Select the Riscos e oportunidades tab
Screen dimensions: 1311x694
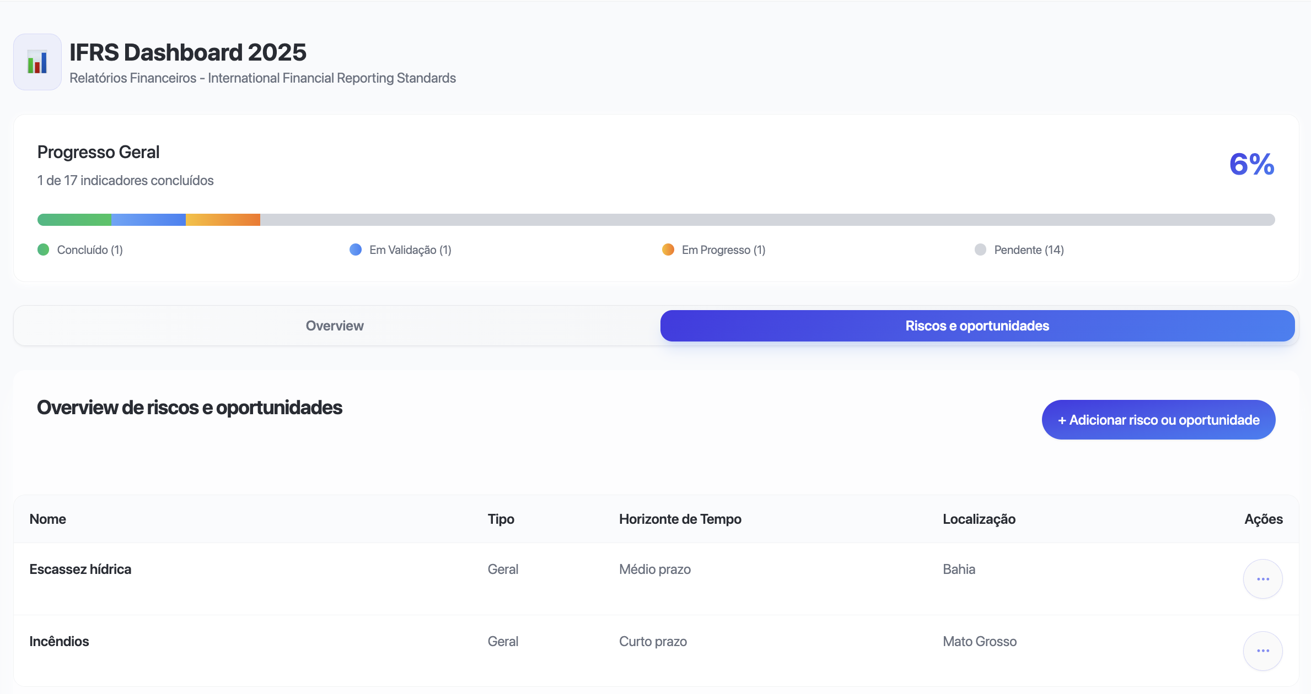(977, 326)
